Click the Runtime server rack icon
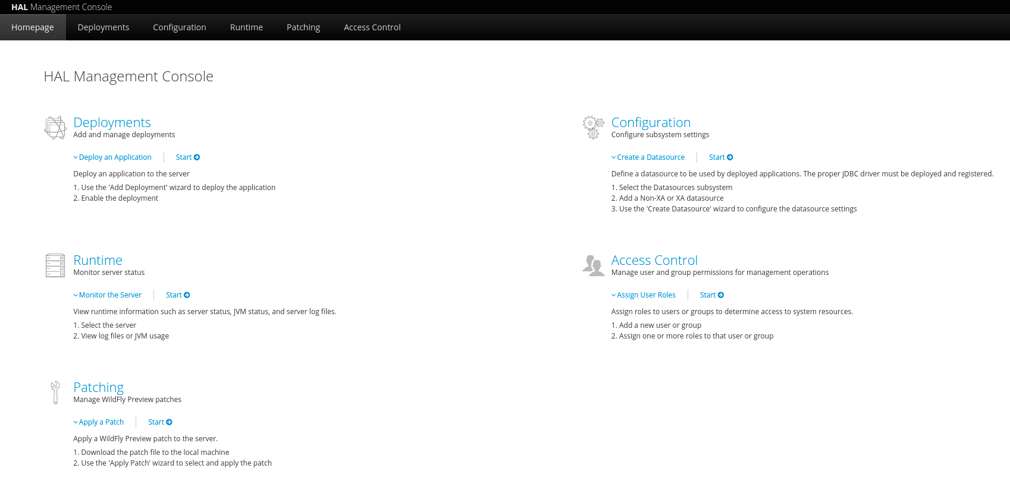The height and width of the screenshot is (484, 1010). click(55, 265)
